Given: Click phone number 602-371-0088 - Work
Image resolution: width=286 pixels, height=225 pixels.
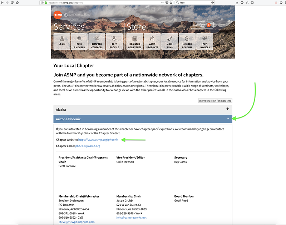Looking at the screenshot, I should (71, 213).
